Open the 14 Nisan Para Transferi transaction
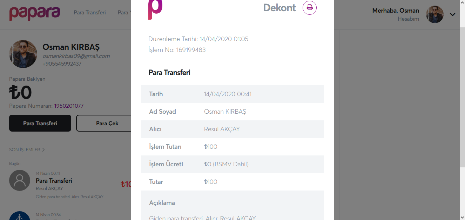 70,185
